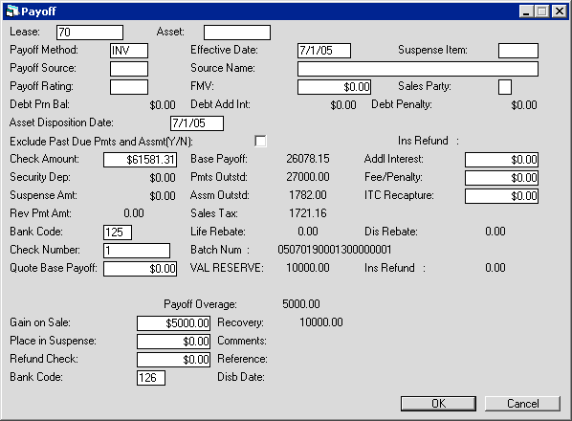
Task: Select the Check Amount field
Action: [x=140, y=160]
